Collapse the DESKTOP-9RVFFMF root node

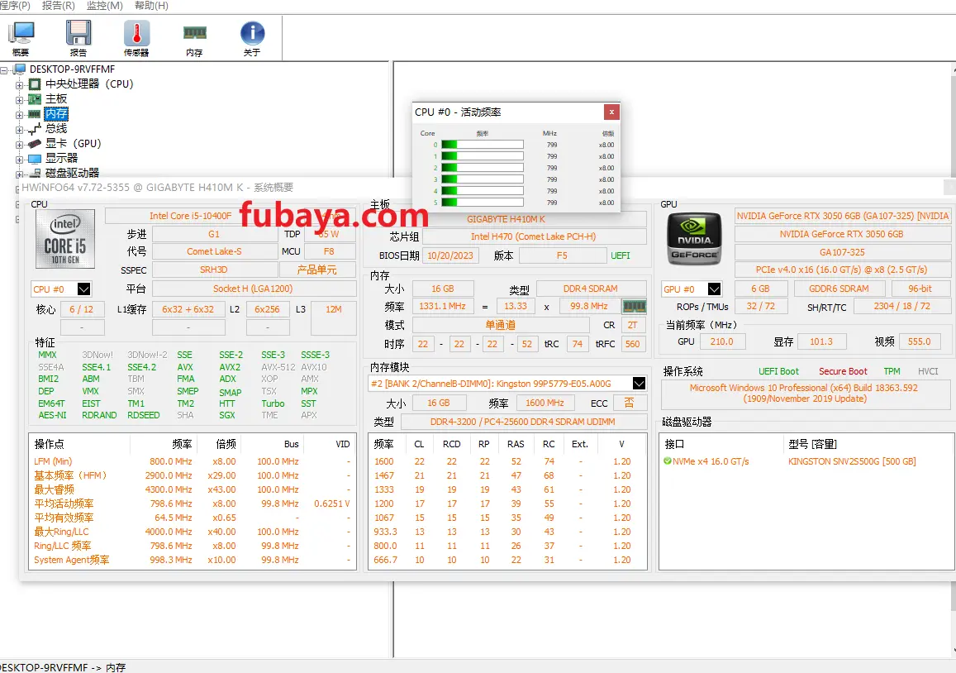(x=4, y=70)
